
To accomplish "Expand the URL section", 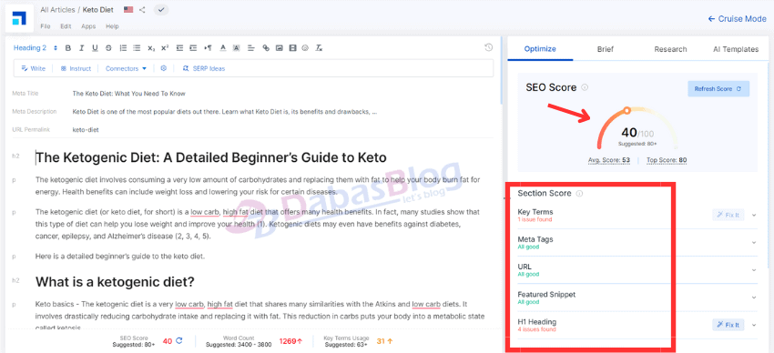I will 754,270.
